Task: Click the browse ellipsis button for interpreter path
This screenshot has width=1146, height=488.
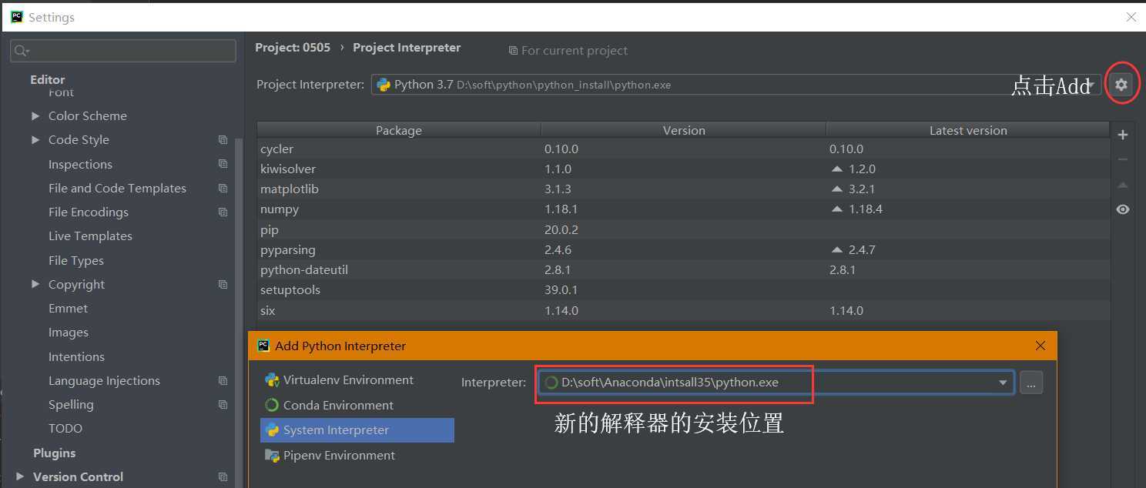Action: click(x=1031, y=383)
